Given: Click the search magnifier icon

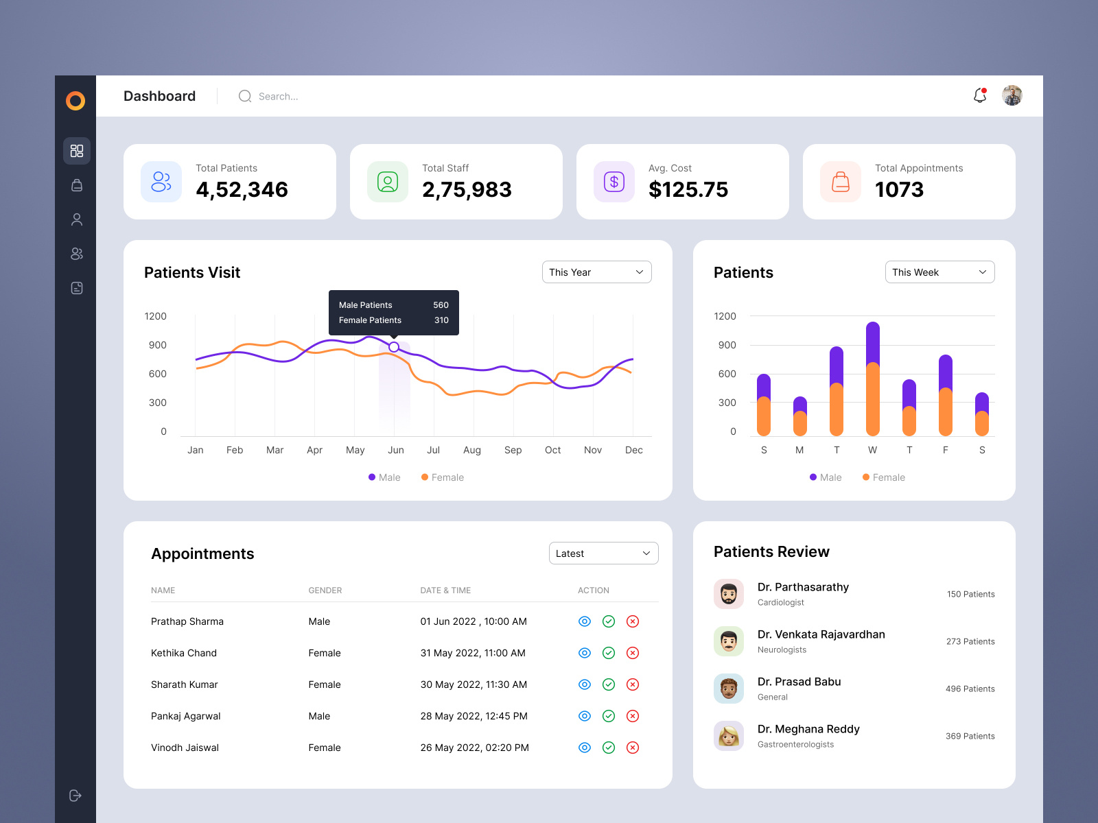Looking at the screenshot, I should (245, 96).
